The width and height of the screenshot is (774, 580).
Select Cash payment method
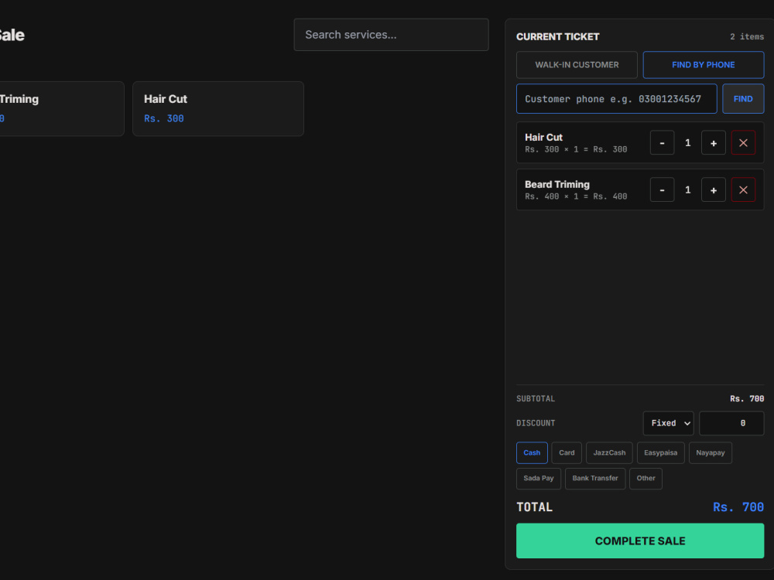coord(532,452)
